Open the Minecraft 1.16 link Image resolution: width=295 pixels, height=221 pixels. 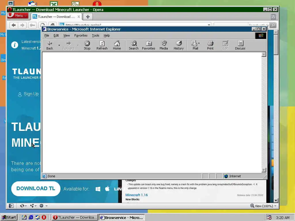(137, 195)
